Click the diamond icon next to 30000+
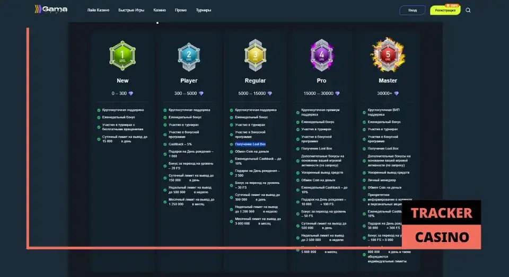This screenshot has height=277, width=509. click(x=396, y=93)
